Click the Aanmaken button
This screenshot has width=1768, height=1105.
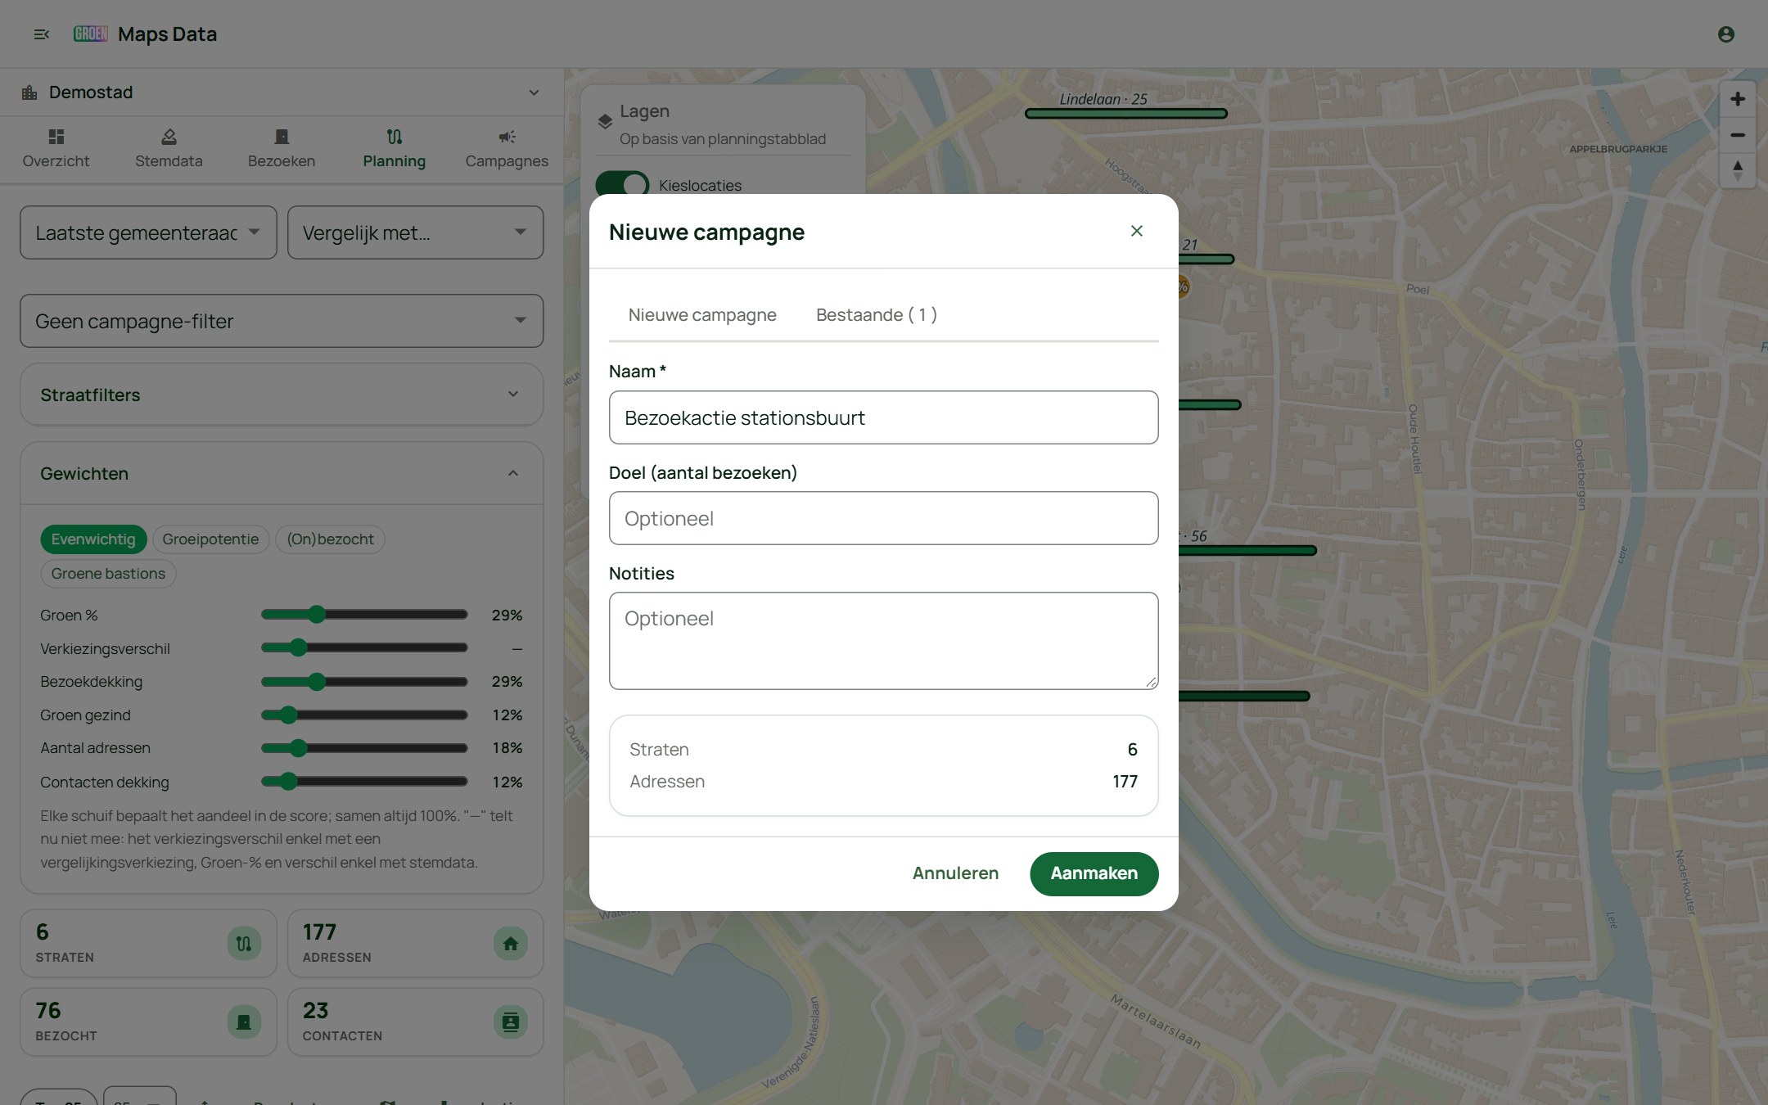point(1094,873)
